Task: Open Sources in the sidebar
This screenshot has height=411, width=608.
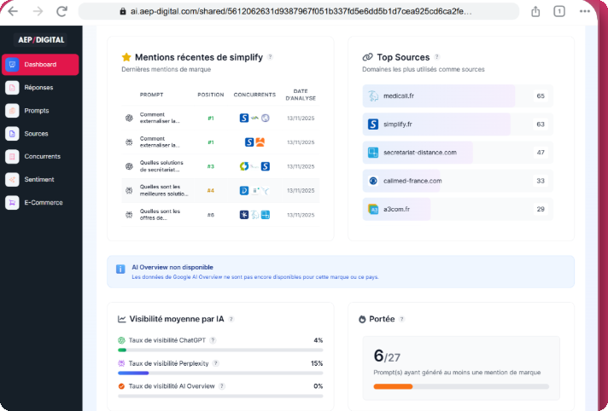Action: pyautogui.click(x=40, y=134)
